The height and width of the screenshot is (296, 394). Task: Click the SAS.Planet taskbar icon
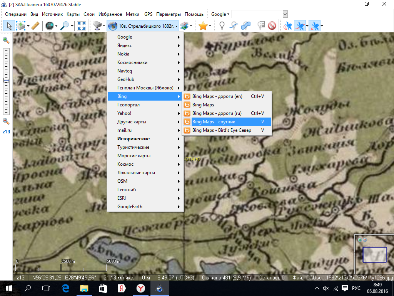(x=160, y=288)
